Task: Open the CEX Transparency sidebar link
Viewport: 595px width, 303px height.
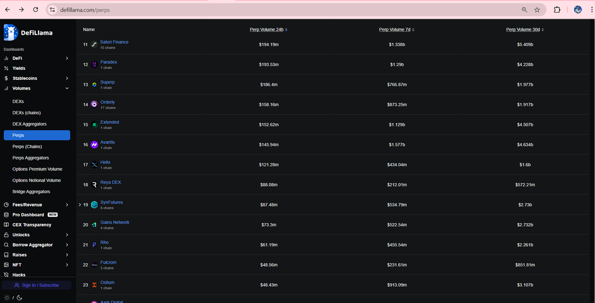Action: [x=32, y=225]
